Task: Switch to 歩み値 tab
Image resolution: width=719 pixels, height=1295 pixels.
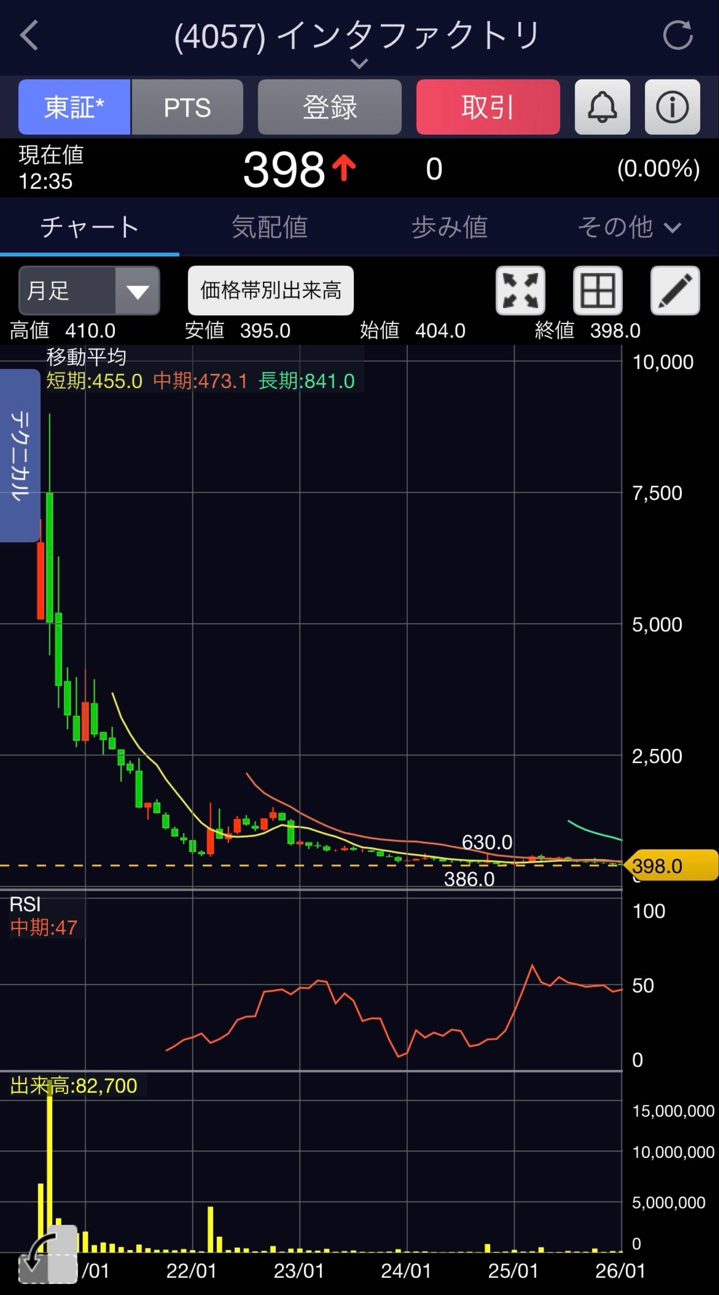Action: coord(450,227)
